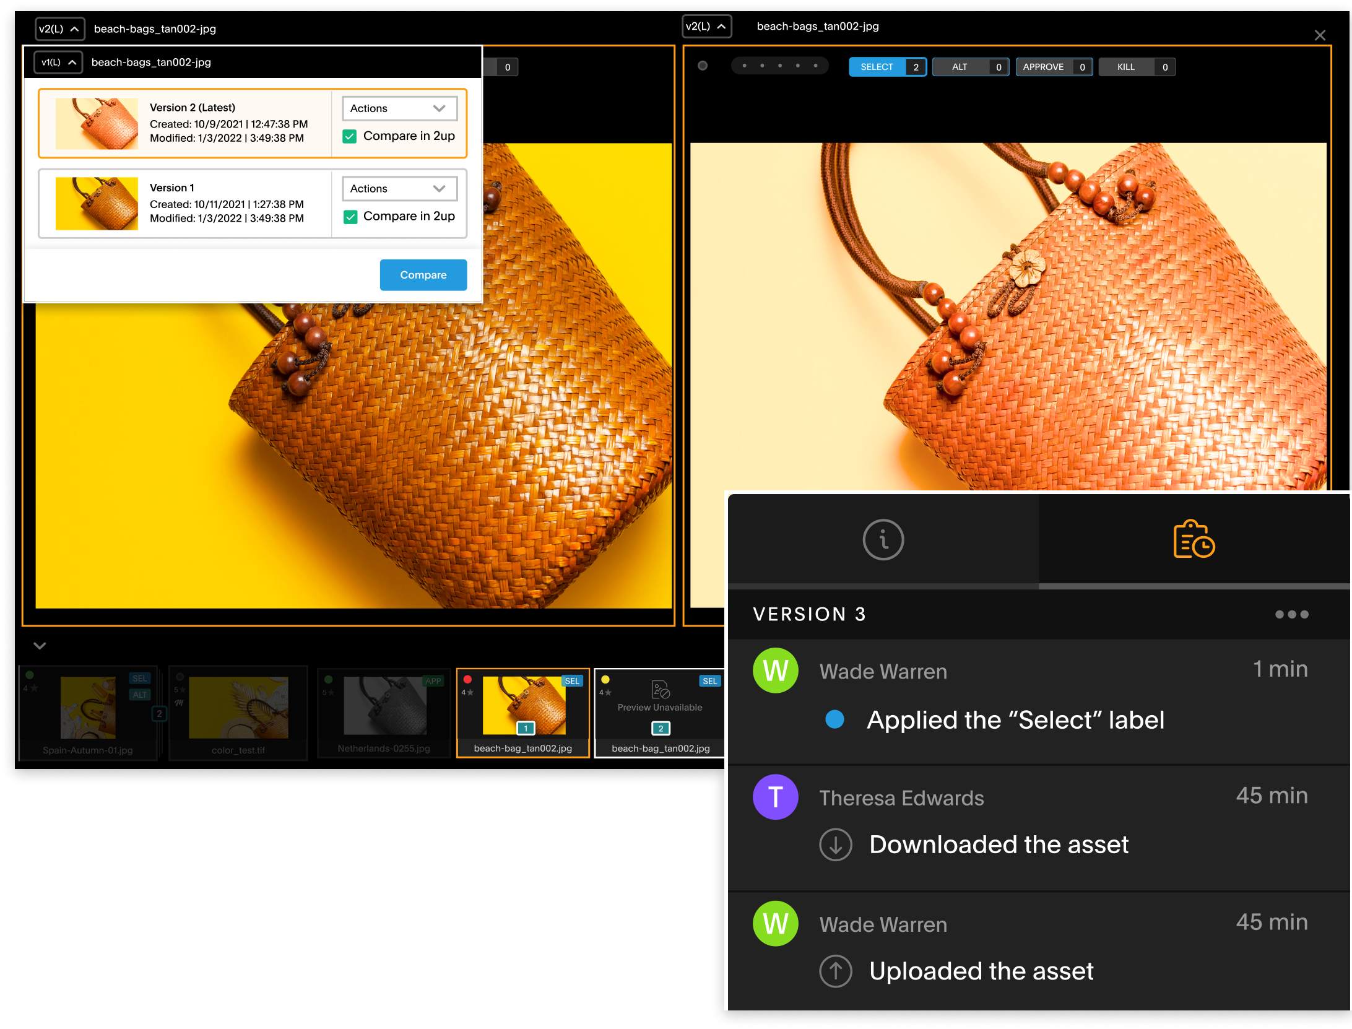Click version stack badge 2 beside Spain-Autumn-01.jpg

point(159,713)
